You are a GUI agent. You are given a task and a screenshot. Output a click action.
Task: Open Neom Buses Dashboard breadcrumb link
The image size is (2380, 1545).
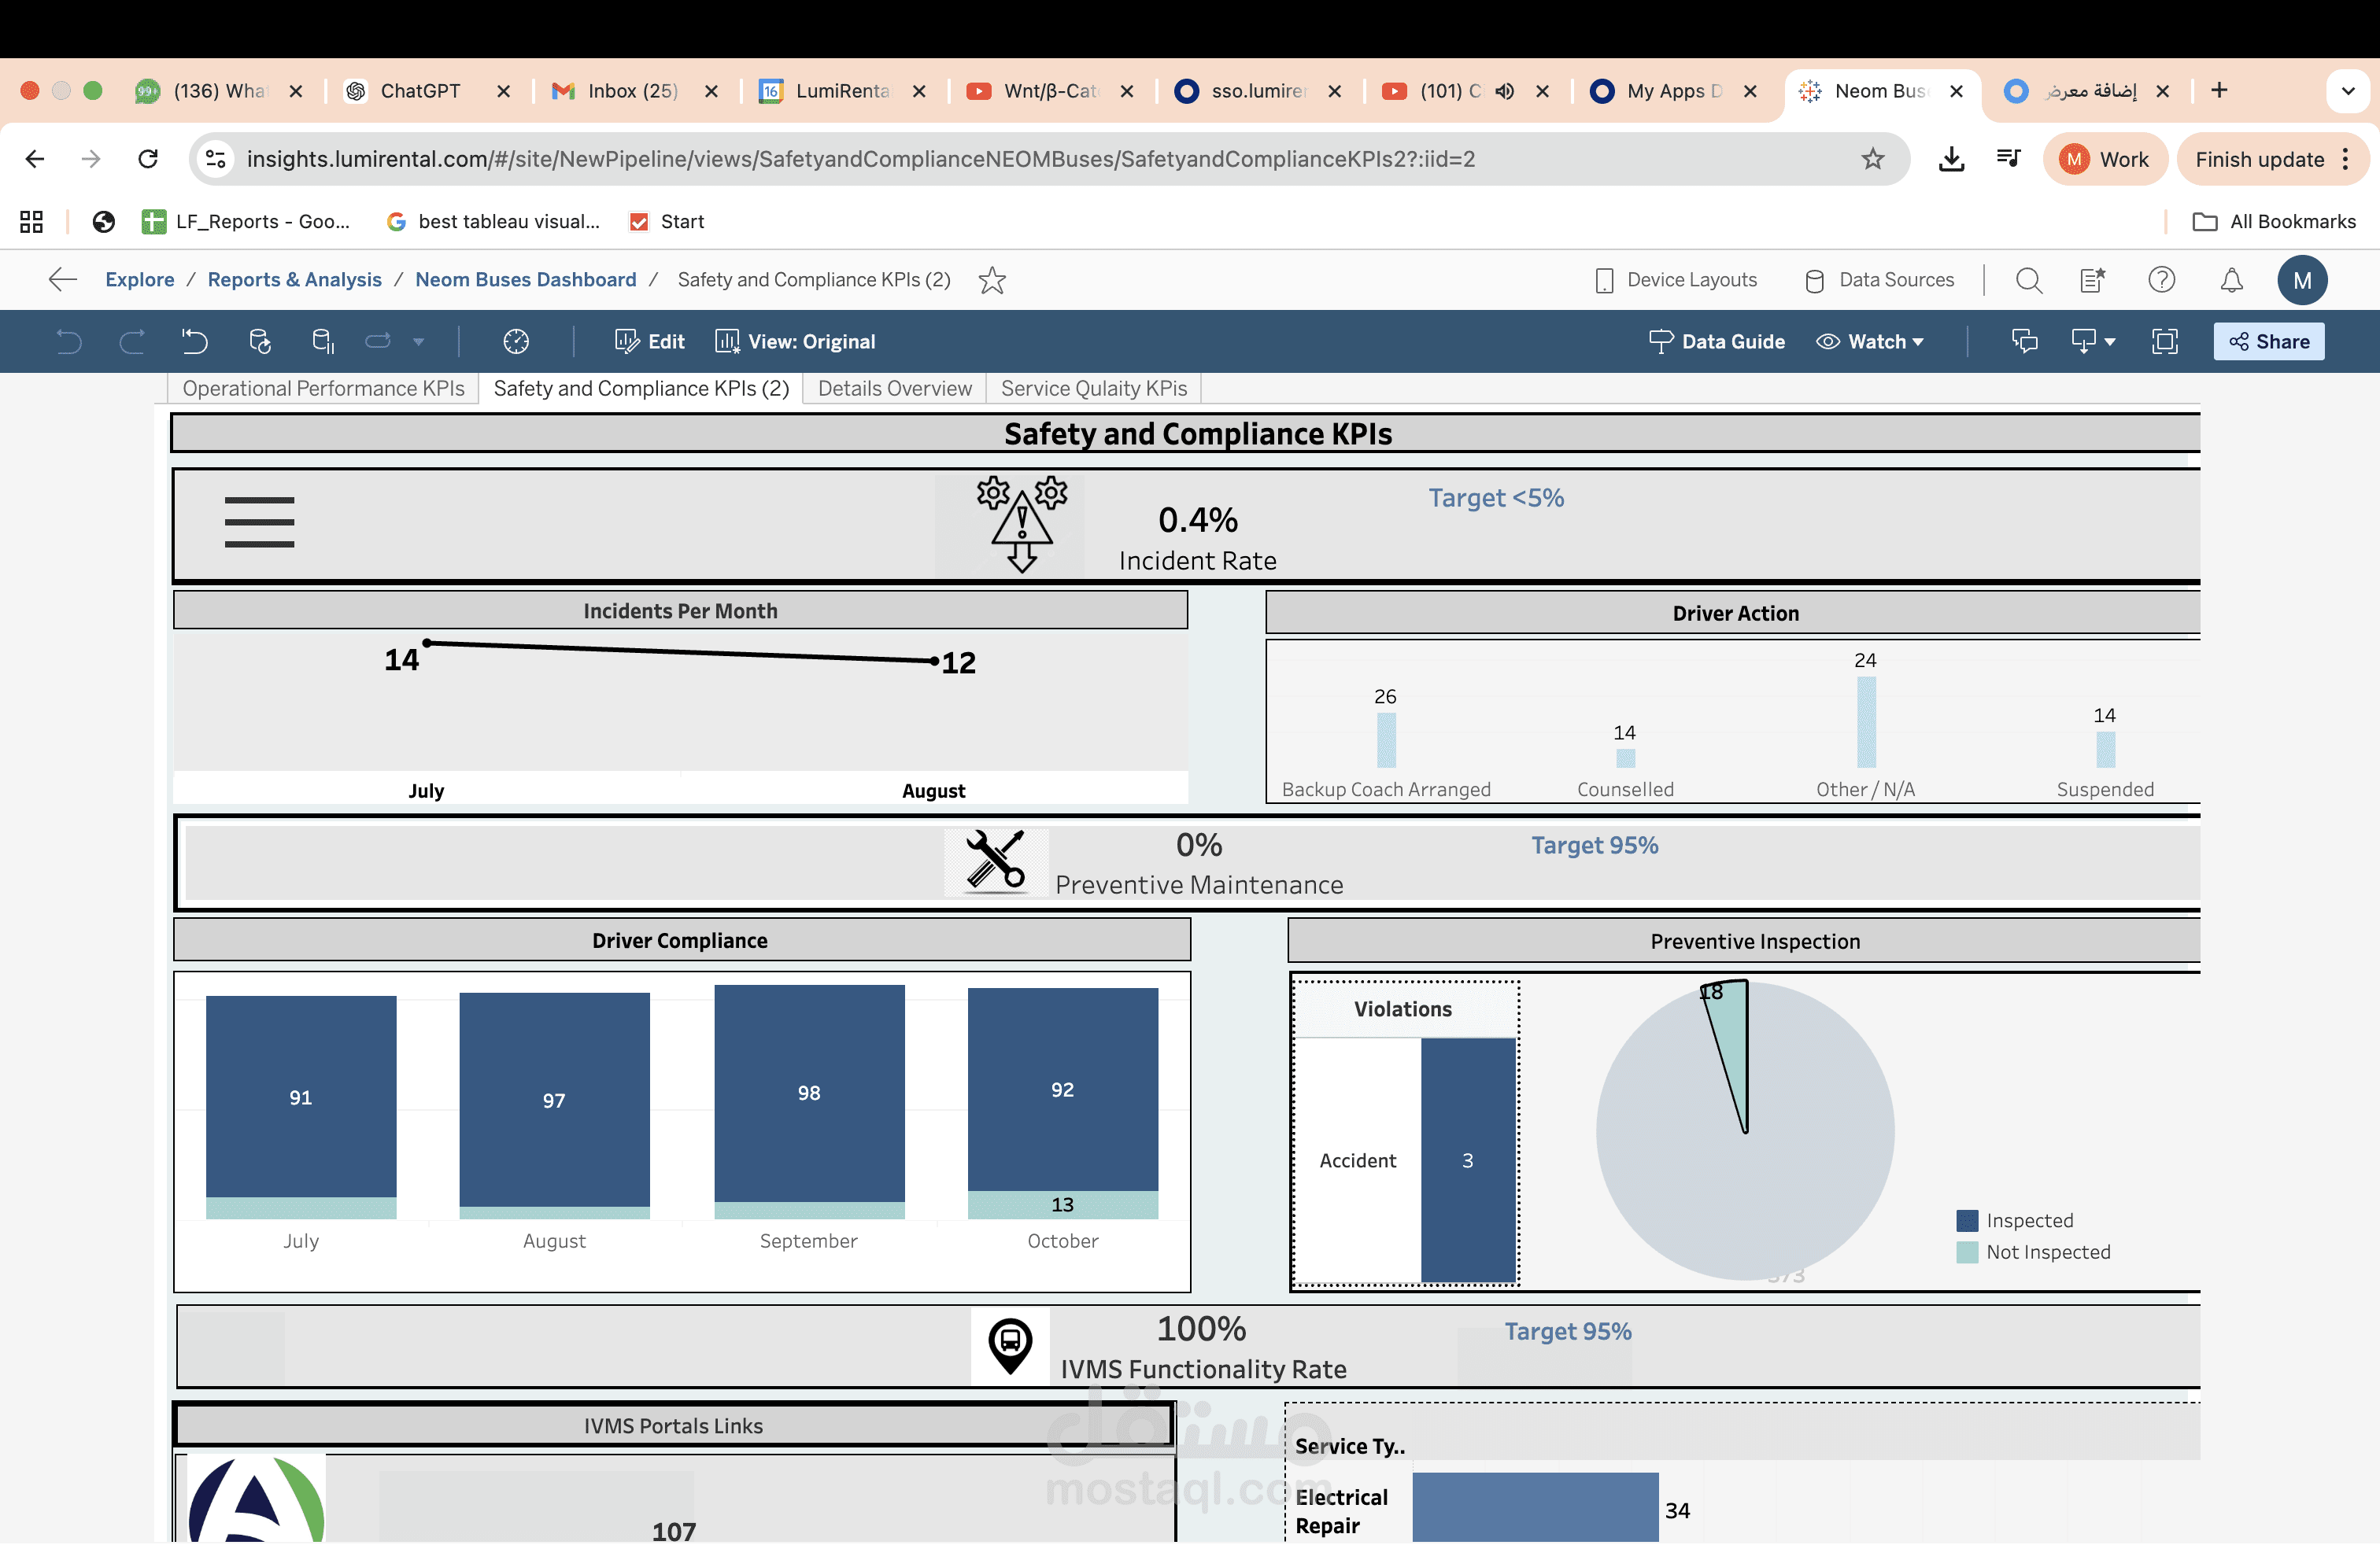point(525,281)
